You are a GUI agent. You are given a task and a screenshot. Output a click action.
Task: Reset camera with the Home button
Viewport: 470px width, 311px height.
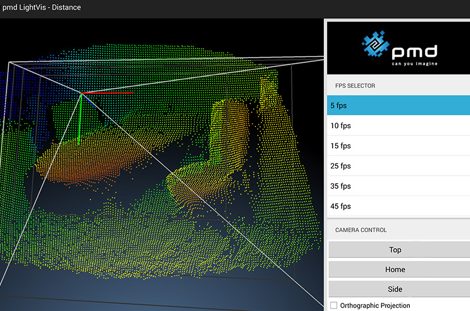(x=399, y=269)
